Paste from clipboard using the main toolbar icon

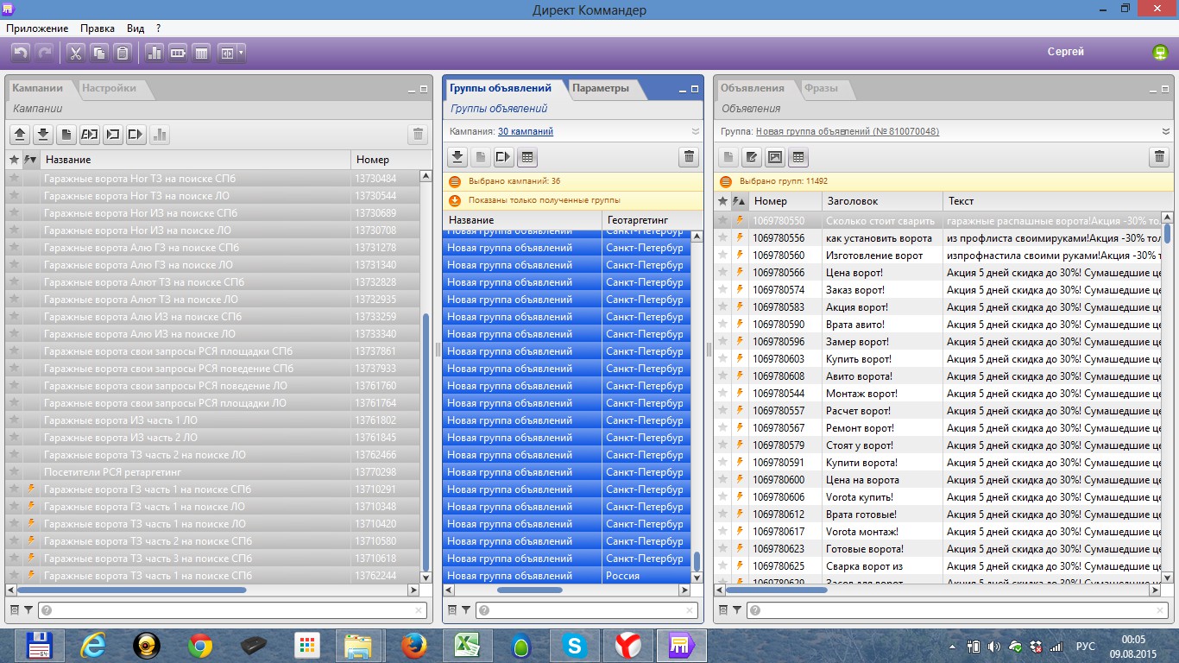click(x=123, y=54)
